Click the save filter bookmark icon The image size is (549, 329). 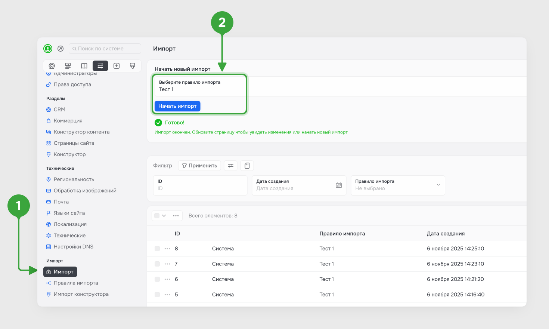pos(247,166)
